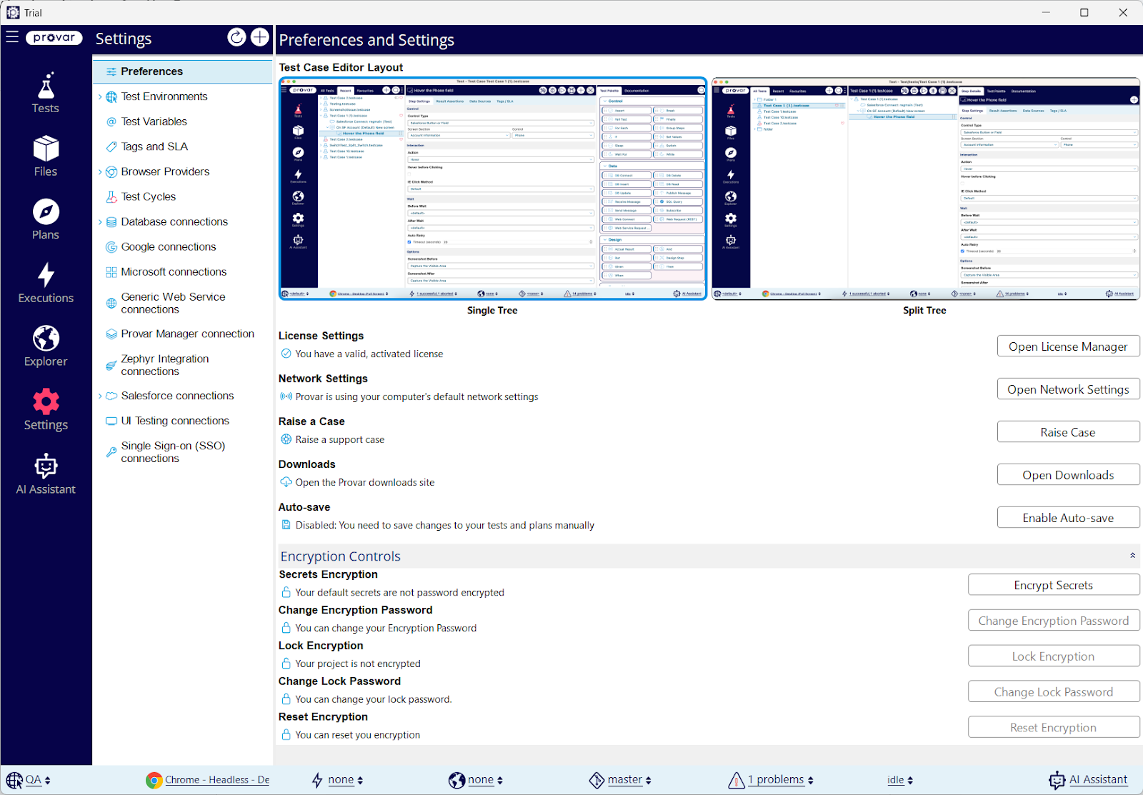The height and width of the screenshot is (795, 1143).
Task: Expand the Test Environments tree node
Action: [100, 97]
